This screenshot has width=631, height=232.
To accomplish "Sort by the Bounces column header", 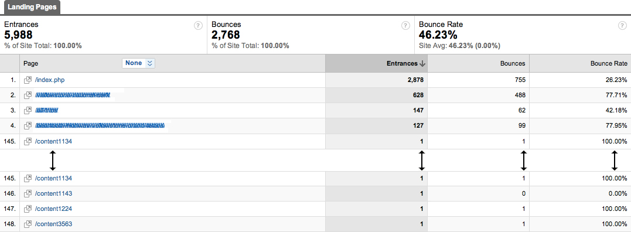I will [x=512, y=63].
